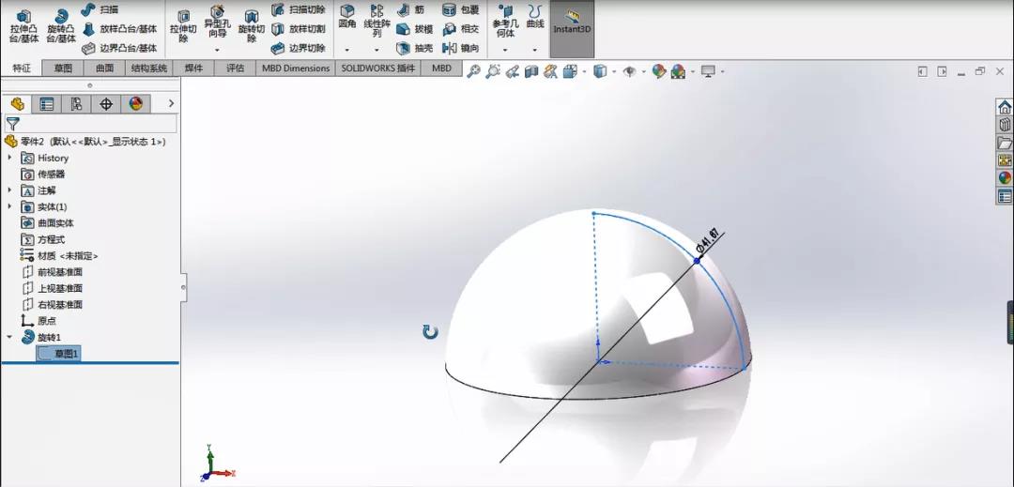Choose the 拔模 draft tool
The image size is (1014, 487).
pyautogui.click(x=415, y=29)
